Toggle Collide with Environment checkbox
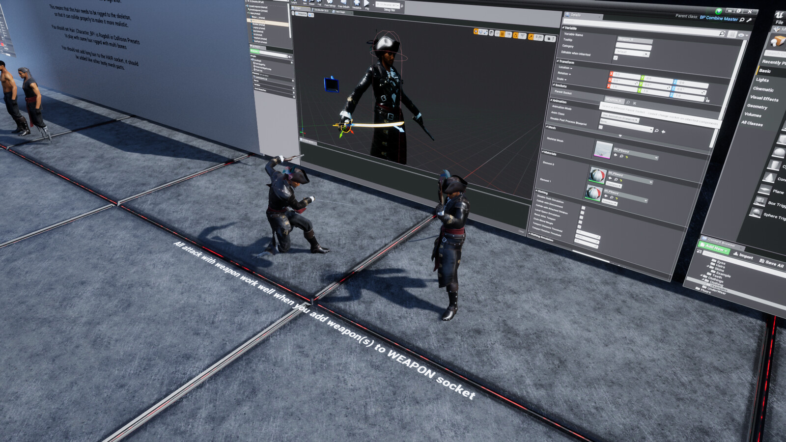This screenshot has height=442, width=786. tap(582, 213)
